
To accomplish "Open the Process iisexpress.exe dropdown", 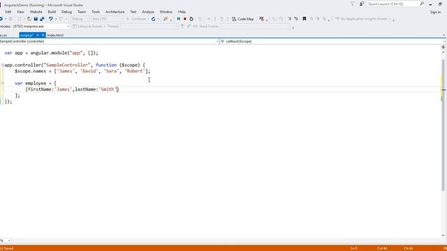I will [x=41, y=26].
